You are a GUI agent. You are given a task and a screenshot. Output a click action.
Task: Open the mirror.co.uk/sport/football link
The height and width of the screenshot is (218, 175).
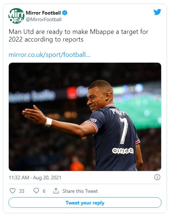click(x=50, y=55)
